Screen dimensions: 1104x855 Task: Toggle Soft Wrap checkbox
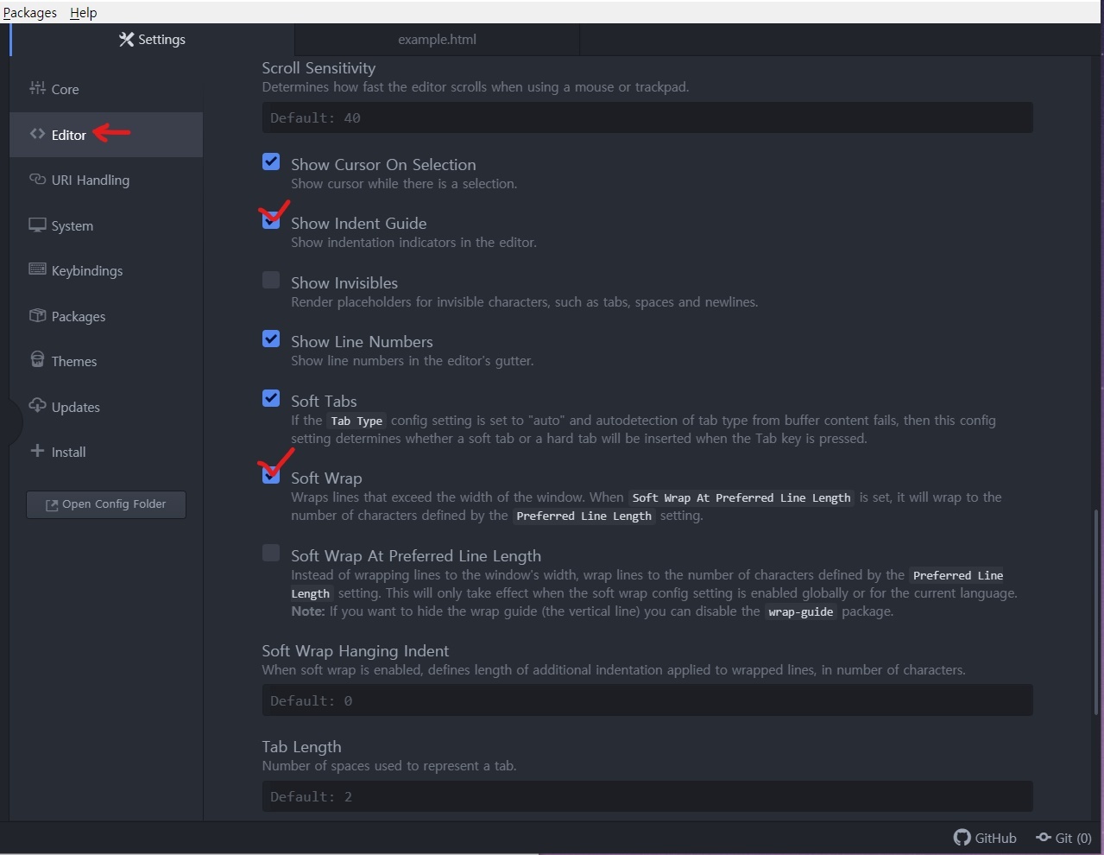271,475
